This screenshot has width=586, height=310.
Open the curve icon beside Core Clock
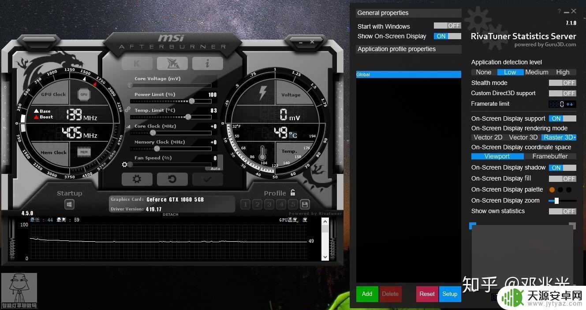[128, 126]
